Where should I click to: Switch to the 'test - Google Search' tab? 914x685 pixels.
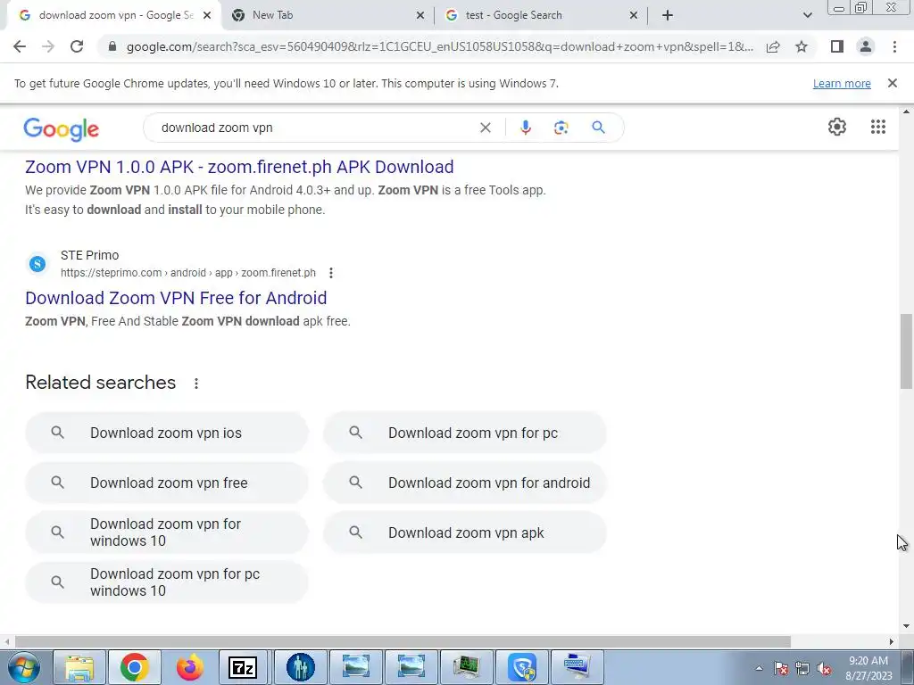click(541, 16)
